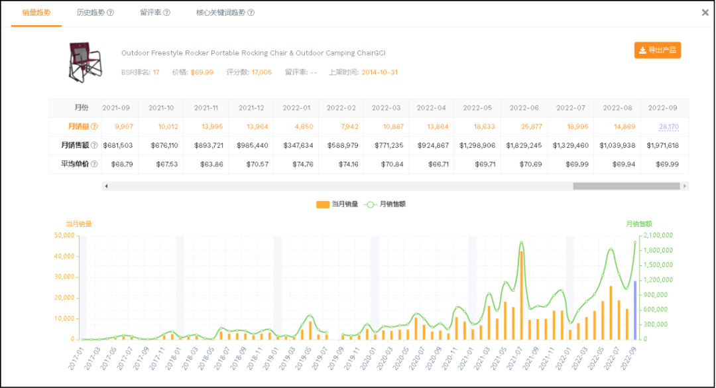The width and height of the screenshot is (716, 388).
Task: Click the table's horizontal scrollbar thumb
Action: pos(626,186)
